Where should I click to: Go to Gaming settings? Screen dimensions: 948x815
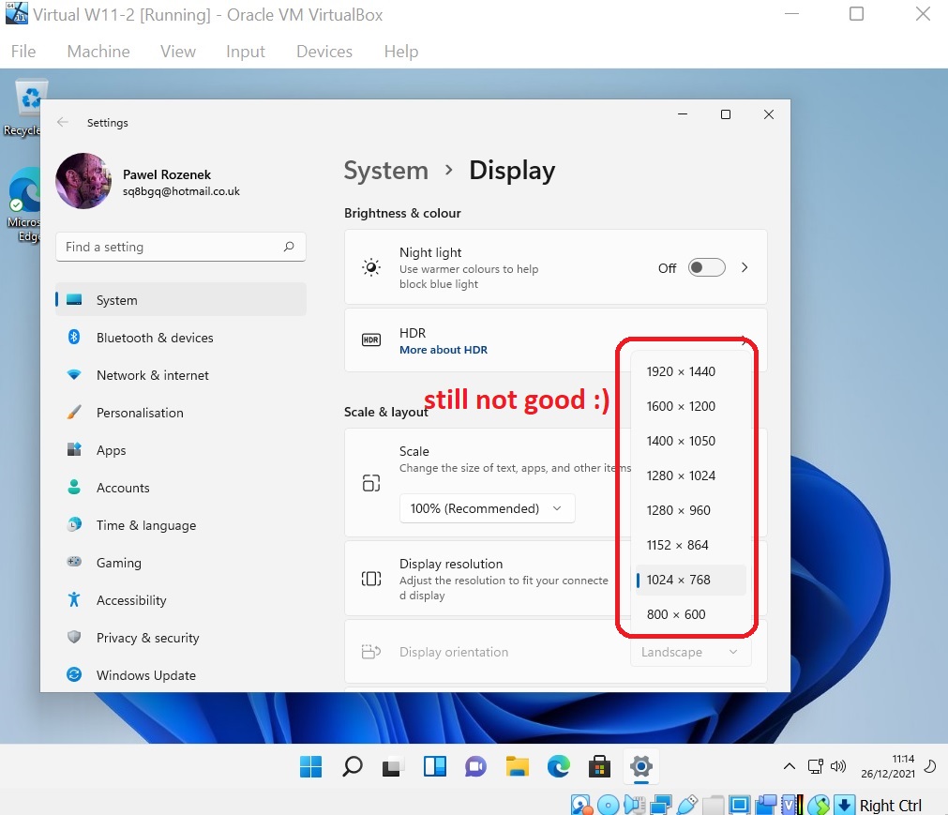pos(181,563)
